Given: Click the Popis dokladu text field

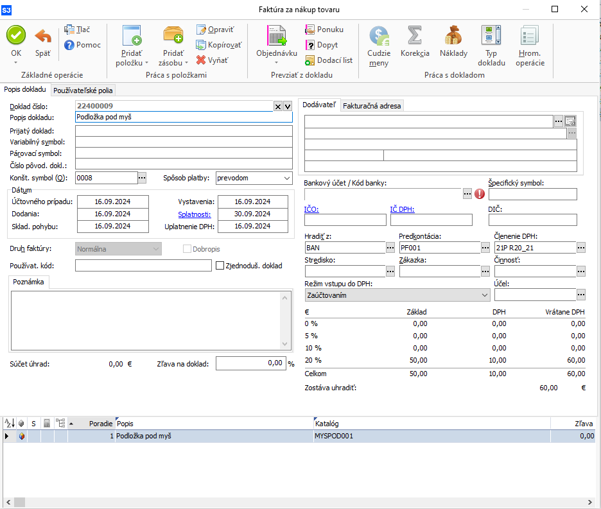Looking at the screenshot, I should pyautogui.click(x=184, y=117).
